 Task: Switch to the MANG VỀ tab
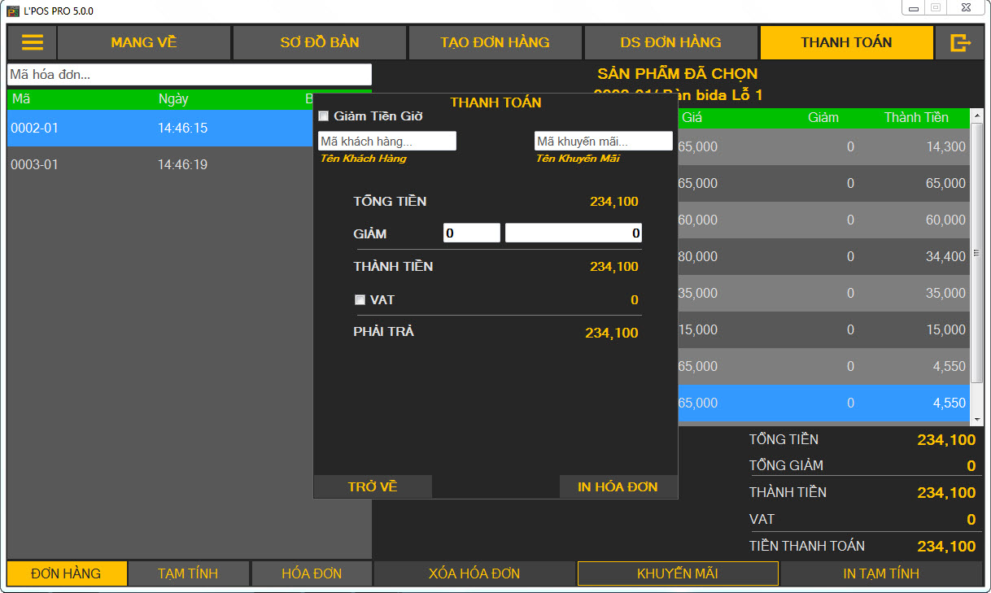point(143,42)
